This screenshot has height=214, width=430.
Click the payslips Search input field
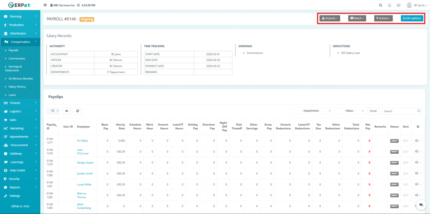coord(399,111)
